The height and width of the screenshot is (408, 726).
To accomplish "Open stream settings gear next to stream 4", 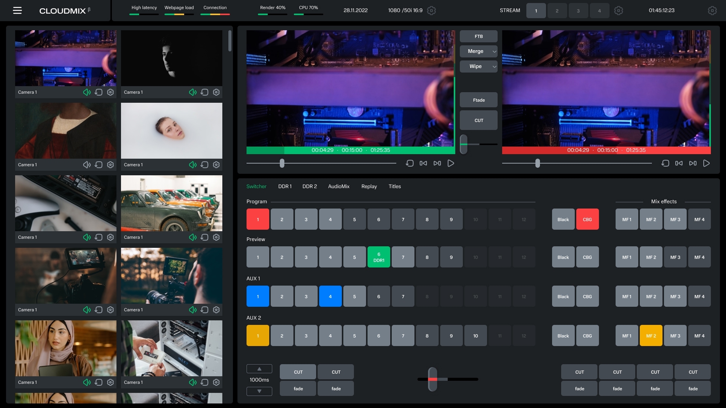I will (618, 11).
